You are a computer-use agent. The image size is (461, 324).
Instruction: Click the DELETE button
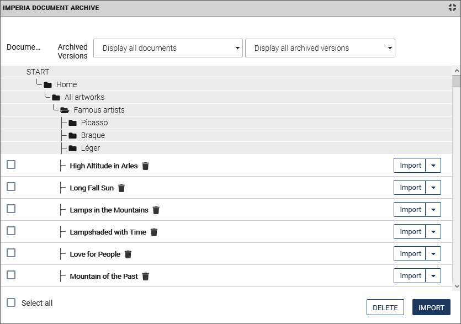tap(385, 307)
